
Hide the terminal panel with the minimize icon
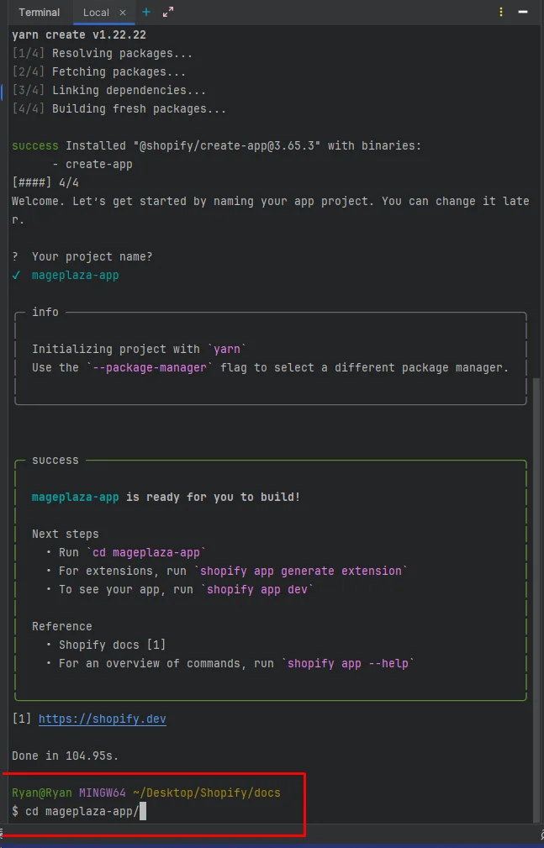click(x=522, y=13)
